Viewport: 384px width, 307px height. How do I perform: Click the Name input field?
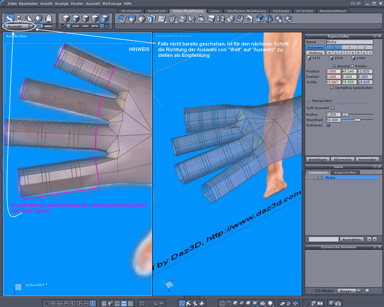point(349,42)
